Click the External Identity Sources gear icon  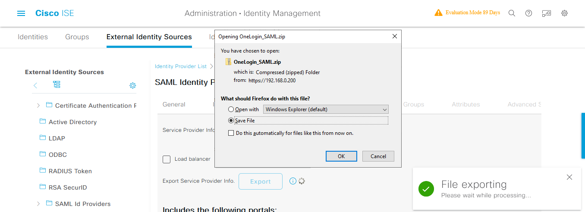click(x=133, y=86)
